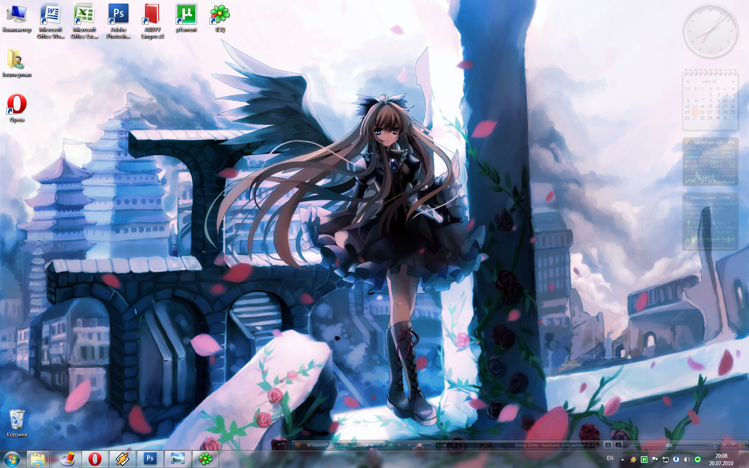The image size is (749, 468).
Task: Click the Winamp logo menu icon
Action: click(x=297, y=445)
